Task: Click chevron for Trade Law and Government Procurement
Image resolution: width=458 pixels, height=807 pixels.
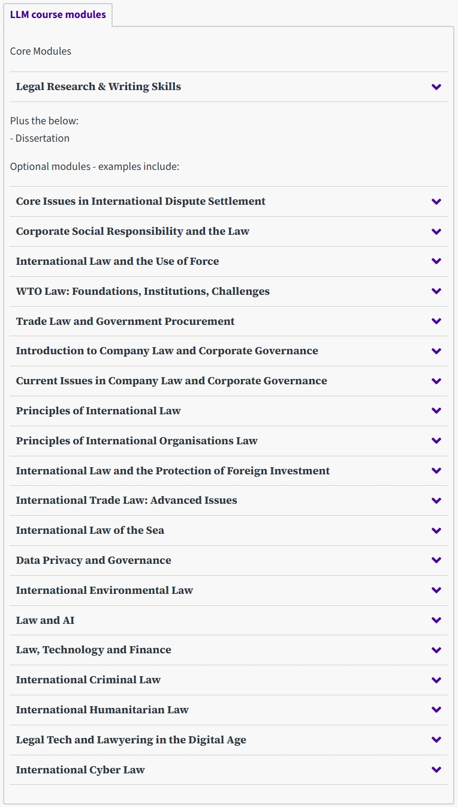Action: [436, 321]
